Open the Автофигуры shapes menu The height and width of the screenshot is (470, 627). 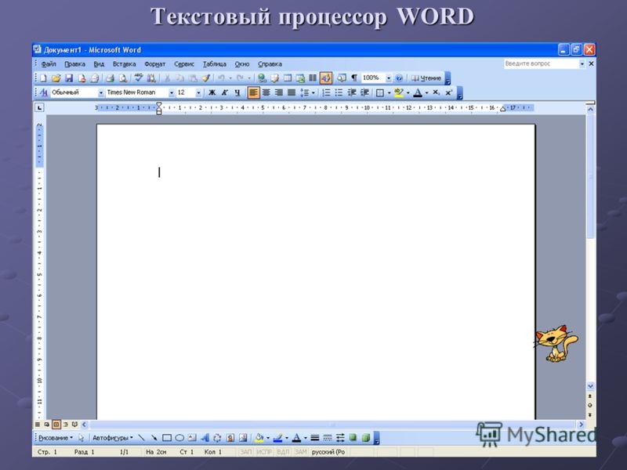point(112,438)
